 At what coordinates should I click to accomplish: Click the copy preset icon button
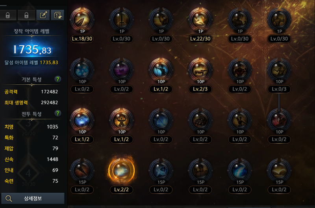tap(57, 15)
